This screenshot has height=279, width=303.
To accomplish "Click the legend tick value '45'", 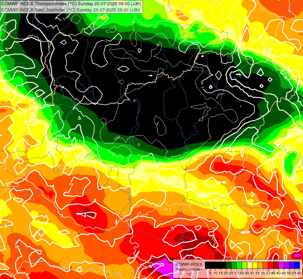I will [x=284, y=273].
